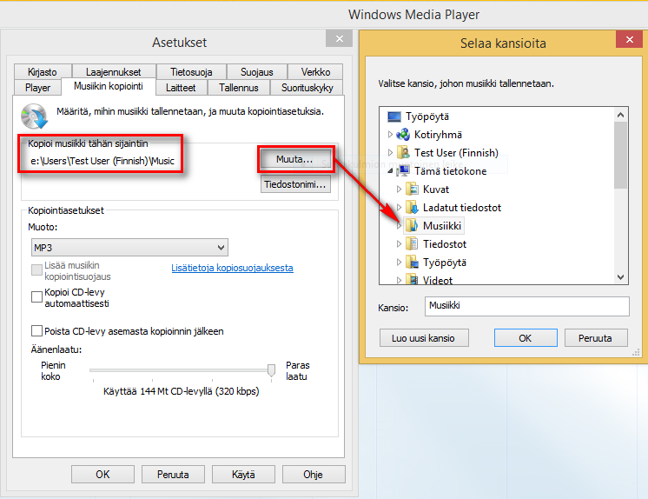Select the Verkko tab
This screenshot has width=648, height=499.
pyautogui.click(x=315, y=71)
